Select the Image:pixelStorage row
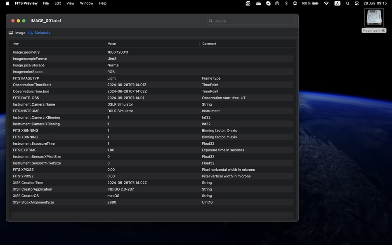 pyautogui.click(x=152, y=65)
